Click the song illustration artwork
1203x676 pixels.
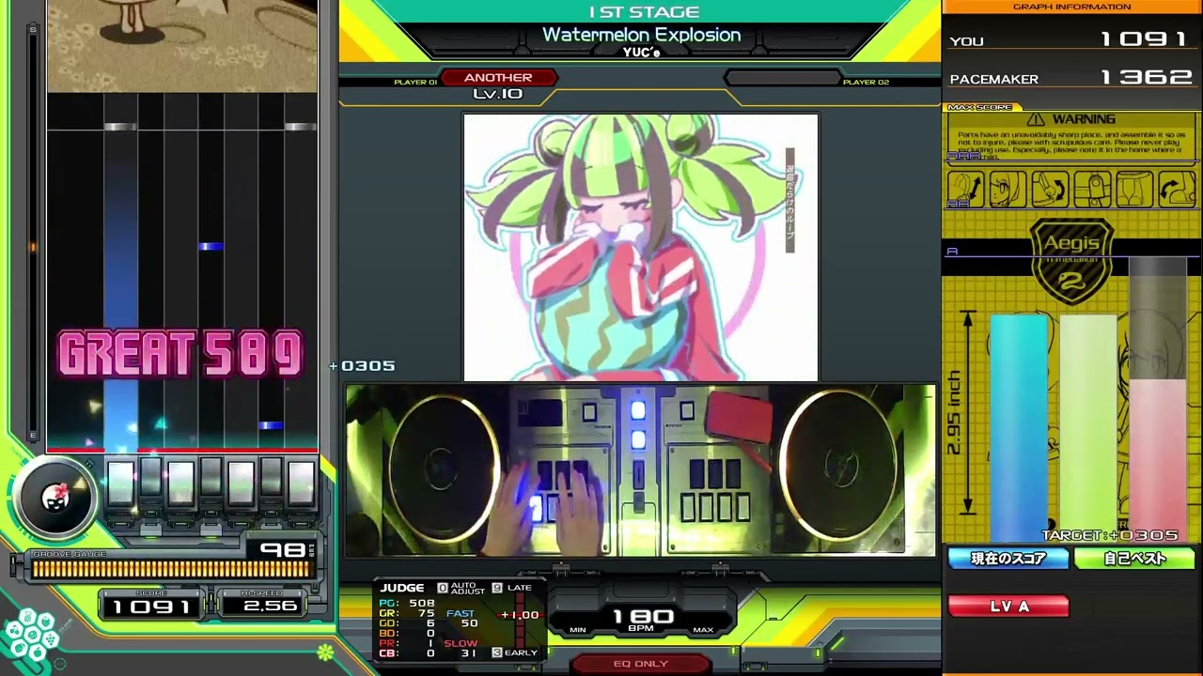point(640,248)
